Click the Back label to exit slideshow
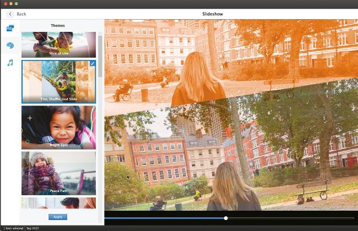The image size is (358, 231). click(21, 14)
